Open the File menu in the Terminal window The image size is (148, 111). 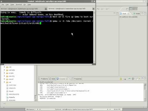pyautogui.click(x=3, y=5)
